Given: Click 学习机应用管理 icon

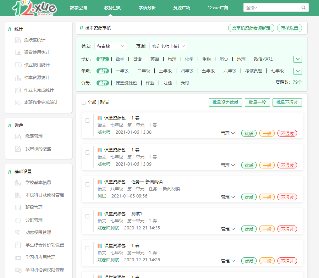Looking at the screenshot, I should (18, 258).
